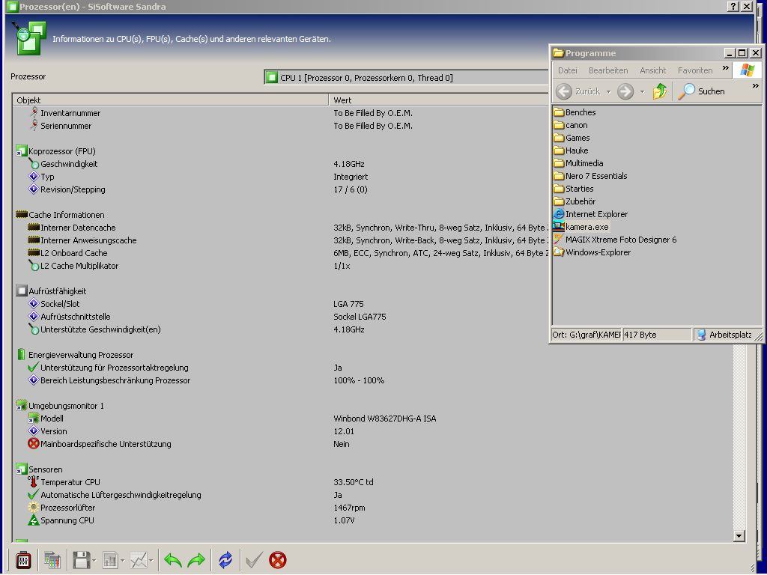
Task: Click the Wert column header
Action: (x=439, y=100)
